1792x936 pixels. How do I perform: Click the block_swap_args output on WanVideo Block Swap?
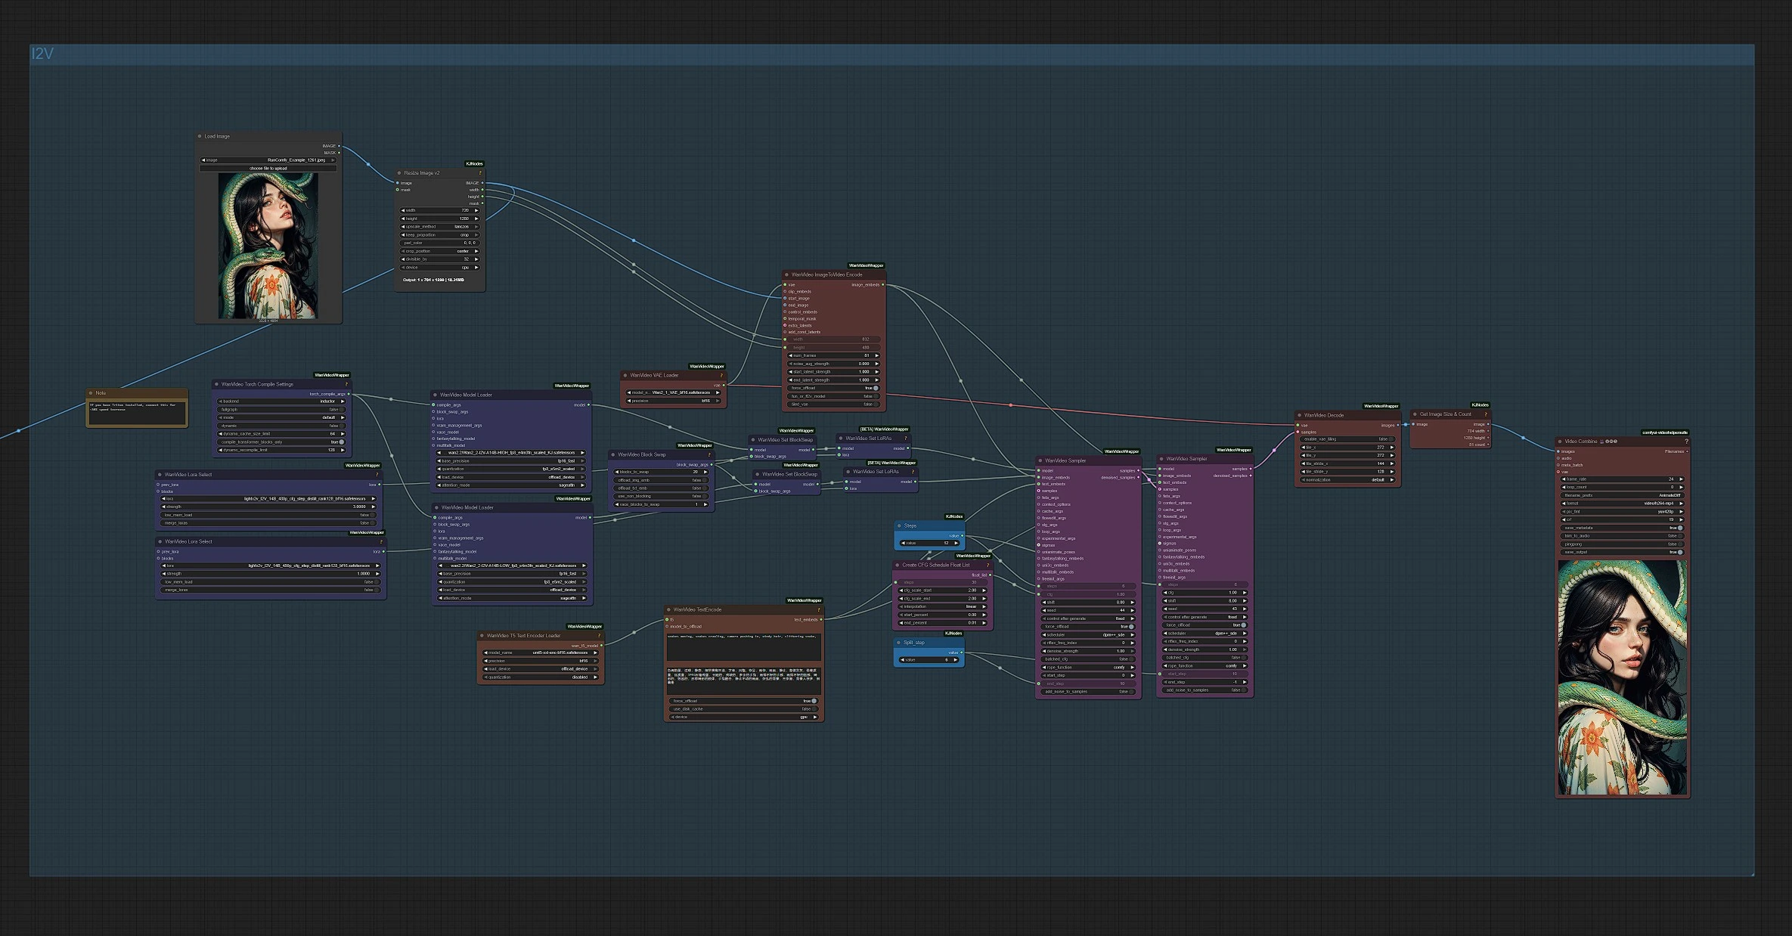pos(712,465)
